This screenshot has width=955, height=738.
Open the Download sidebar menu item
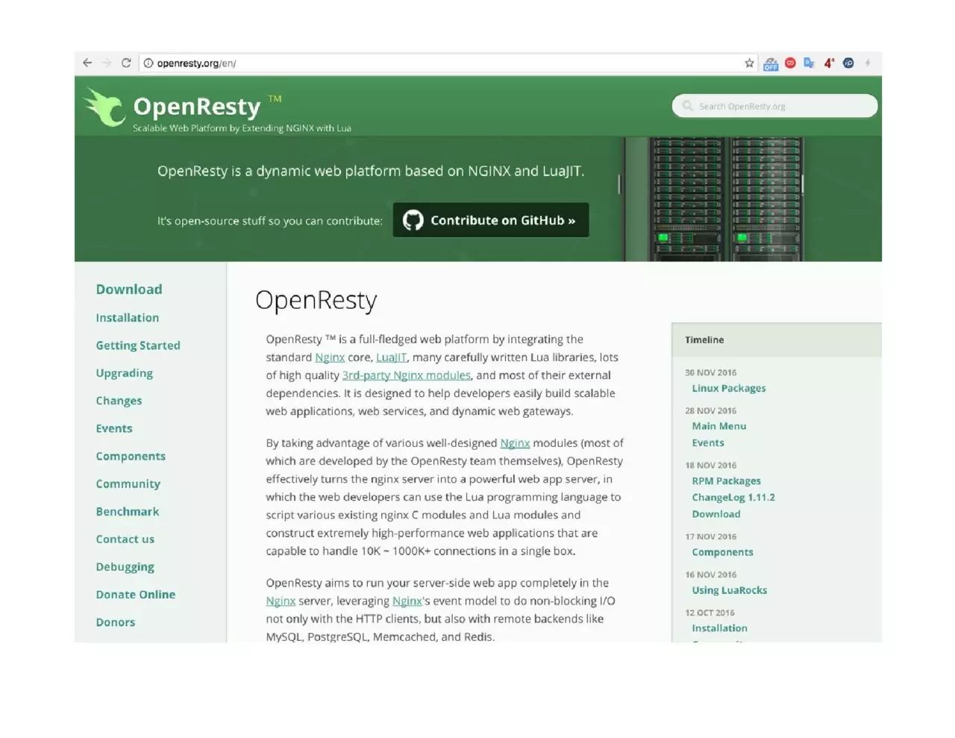click(129, 290)
